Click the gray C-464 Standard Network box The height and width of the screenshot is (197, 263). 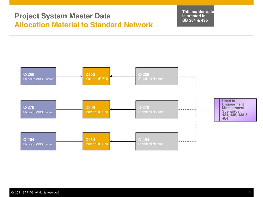(x=156, y=141)
